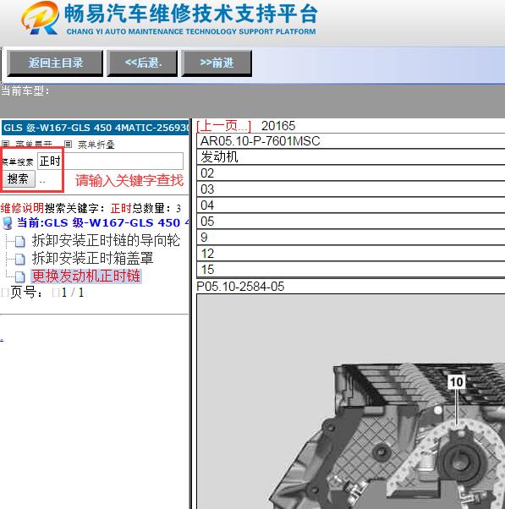Click the page icon beside 拆卸安装正时箱盖罩
Image resolution: width=505 pixels, height=509 pixels.
[x=20, y=259]
